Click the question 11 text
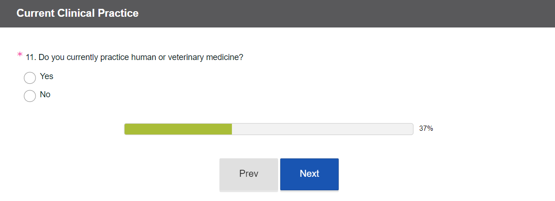Viewport: 555px width, 201px height. click(134, 57)
